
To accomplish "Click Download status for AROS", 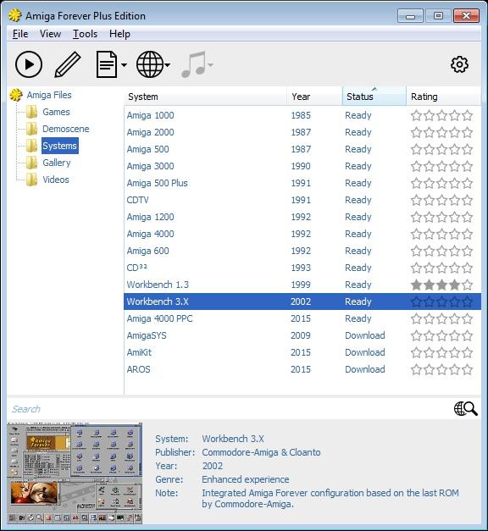I will pyautogui.click(x=365, y=369).
